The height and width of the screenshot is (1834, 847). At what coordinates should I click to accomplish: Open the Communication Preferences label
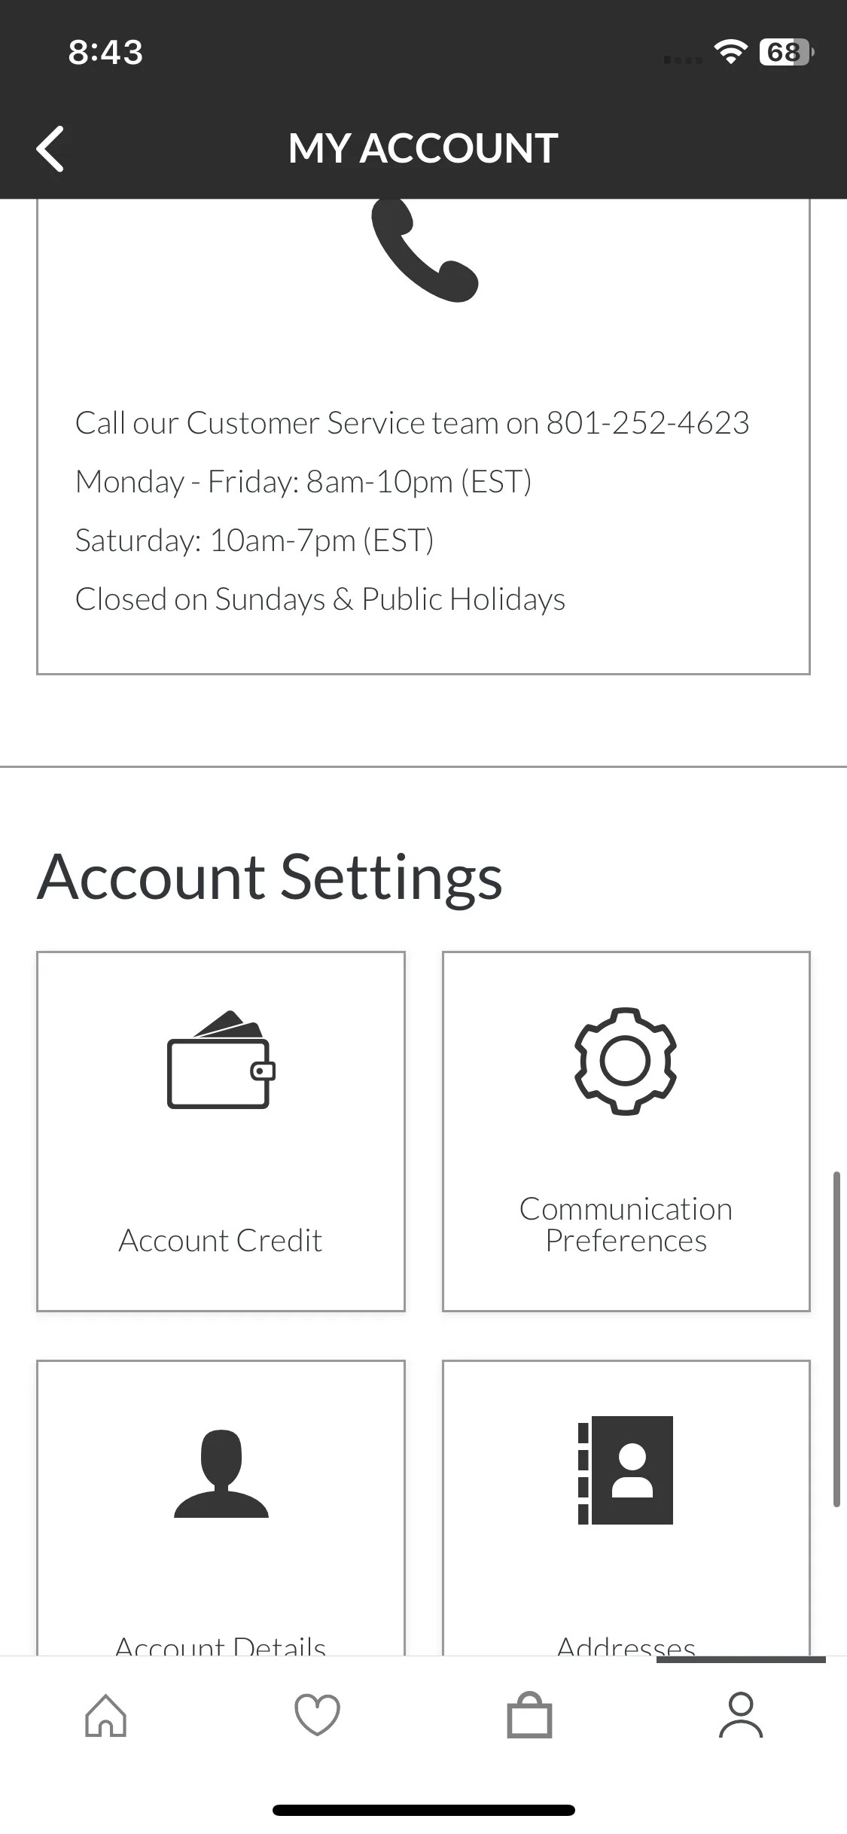tap(626, 1225)
